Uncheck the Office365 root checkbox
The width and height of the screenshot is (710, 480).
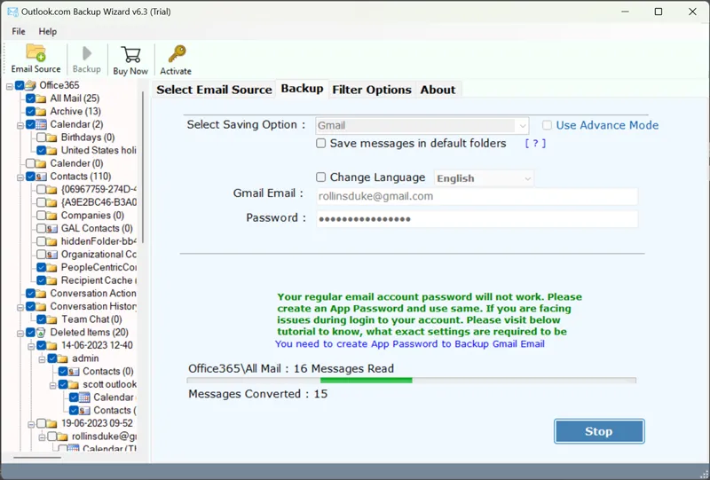[x=20, y=85]
